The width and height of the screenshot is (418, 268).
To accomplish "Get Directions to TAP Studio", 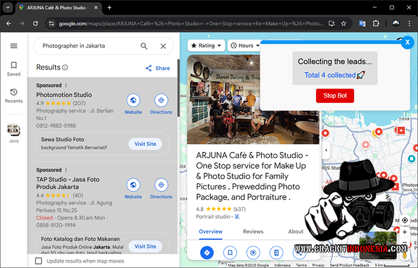I will (x=161, y=185).
